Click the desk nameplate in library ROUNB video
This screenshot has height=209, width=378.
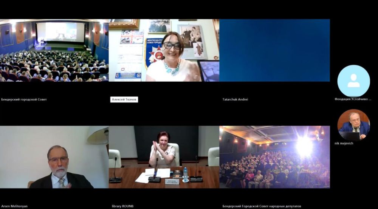coord(172,181)
